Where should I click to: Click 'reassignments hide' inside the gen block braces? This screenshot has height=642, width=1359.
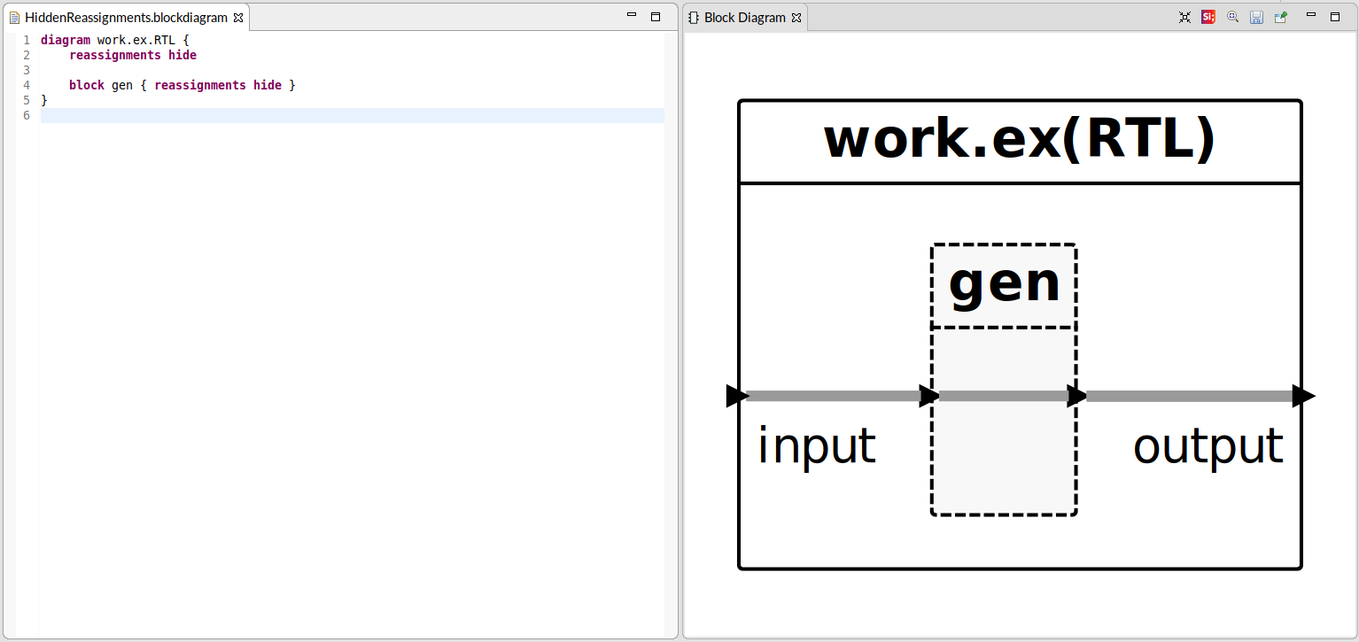click(218, 85)
